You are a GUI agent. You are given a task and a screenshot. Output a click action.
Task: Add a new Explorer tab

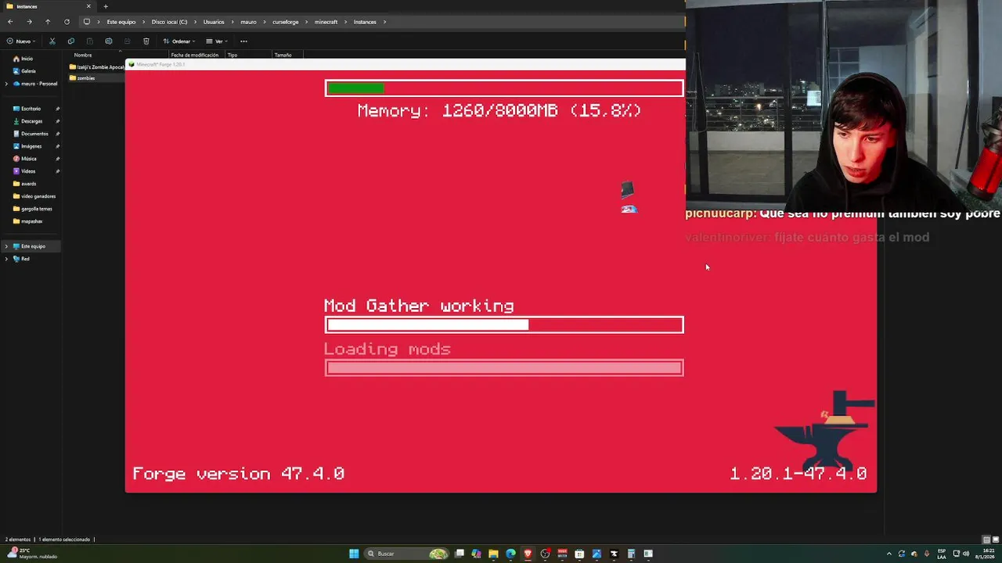[x=106, y=6]
